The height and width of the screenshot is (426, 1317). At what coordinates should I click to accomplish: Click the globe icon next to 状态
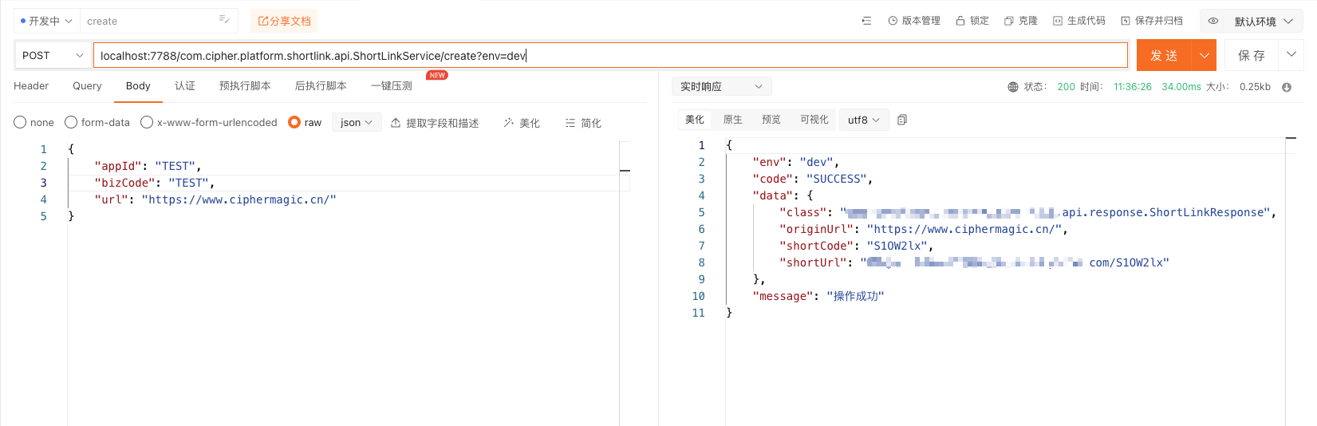click(1013, 87)
